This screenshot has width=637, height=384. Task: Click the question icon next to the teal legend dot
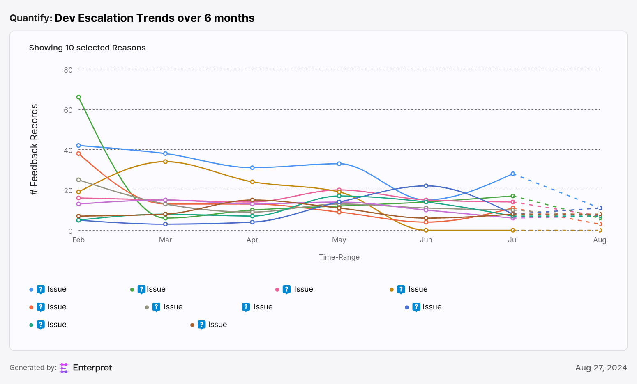pyautogui.click(x=41, y=325)
